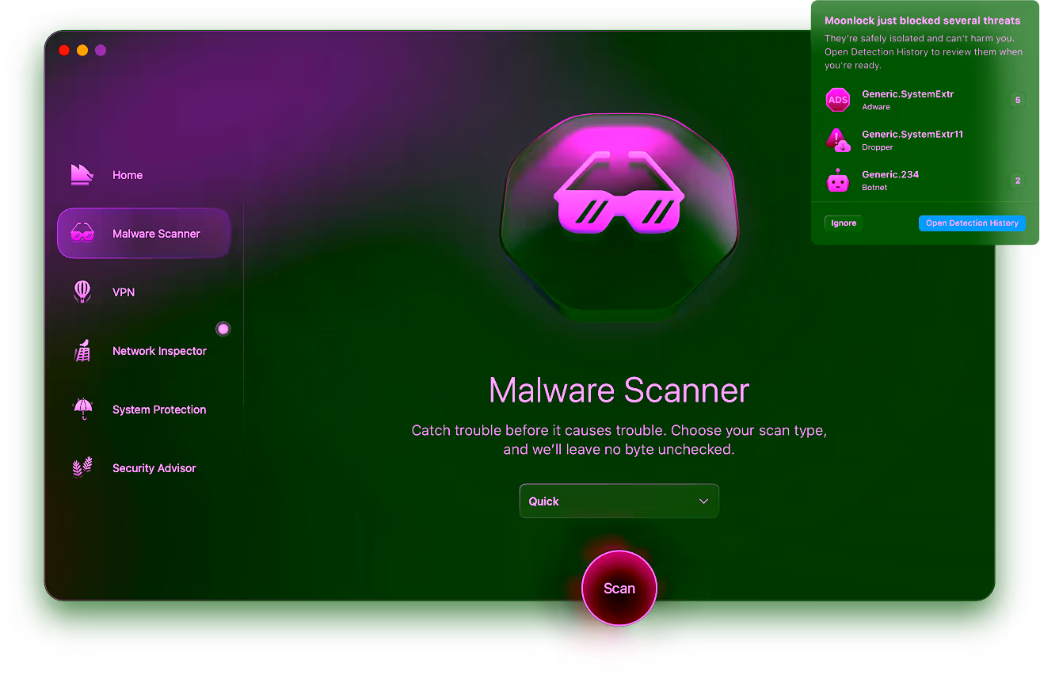Viewport: 1040px width, 690px height.
Task: Open Security Advisor label in sidebar
Action: (154, 468)
